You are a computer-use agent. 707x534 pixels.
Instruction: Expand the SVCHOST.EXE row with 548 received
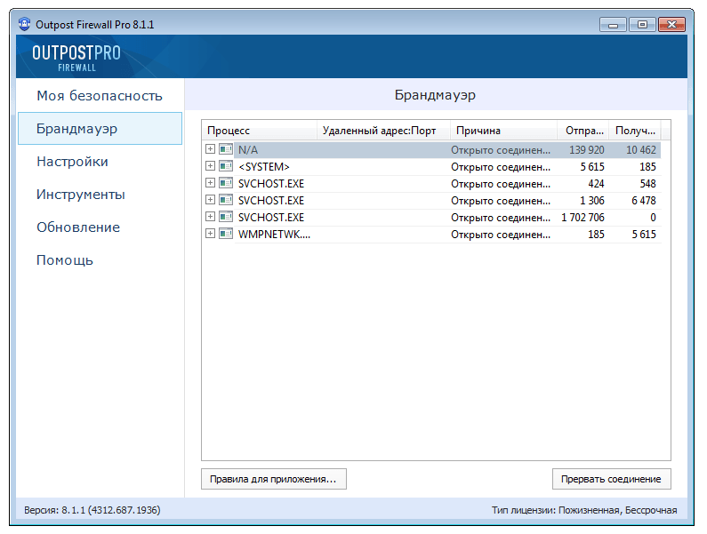tap(210, 182)
